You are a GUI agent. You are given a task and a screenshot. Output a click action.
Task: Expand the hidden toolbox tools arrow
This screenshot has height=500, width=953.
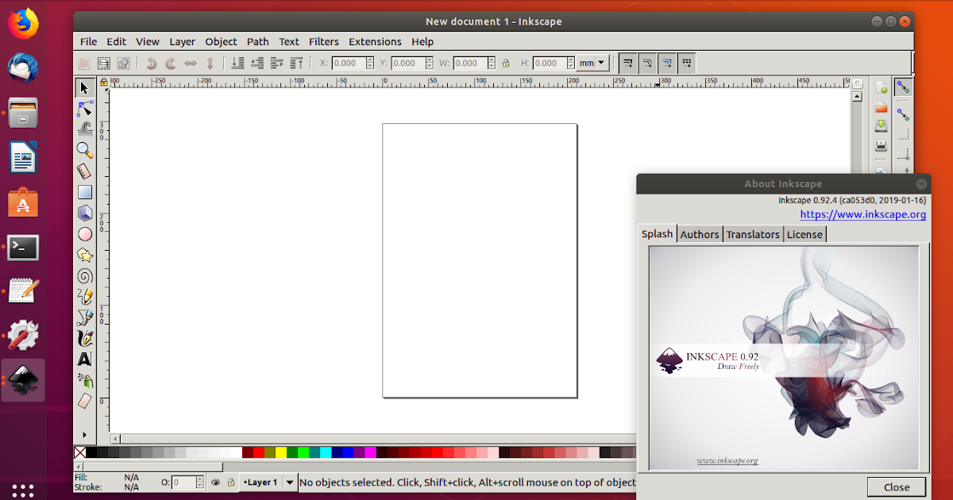tap(84, 435)
